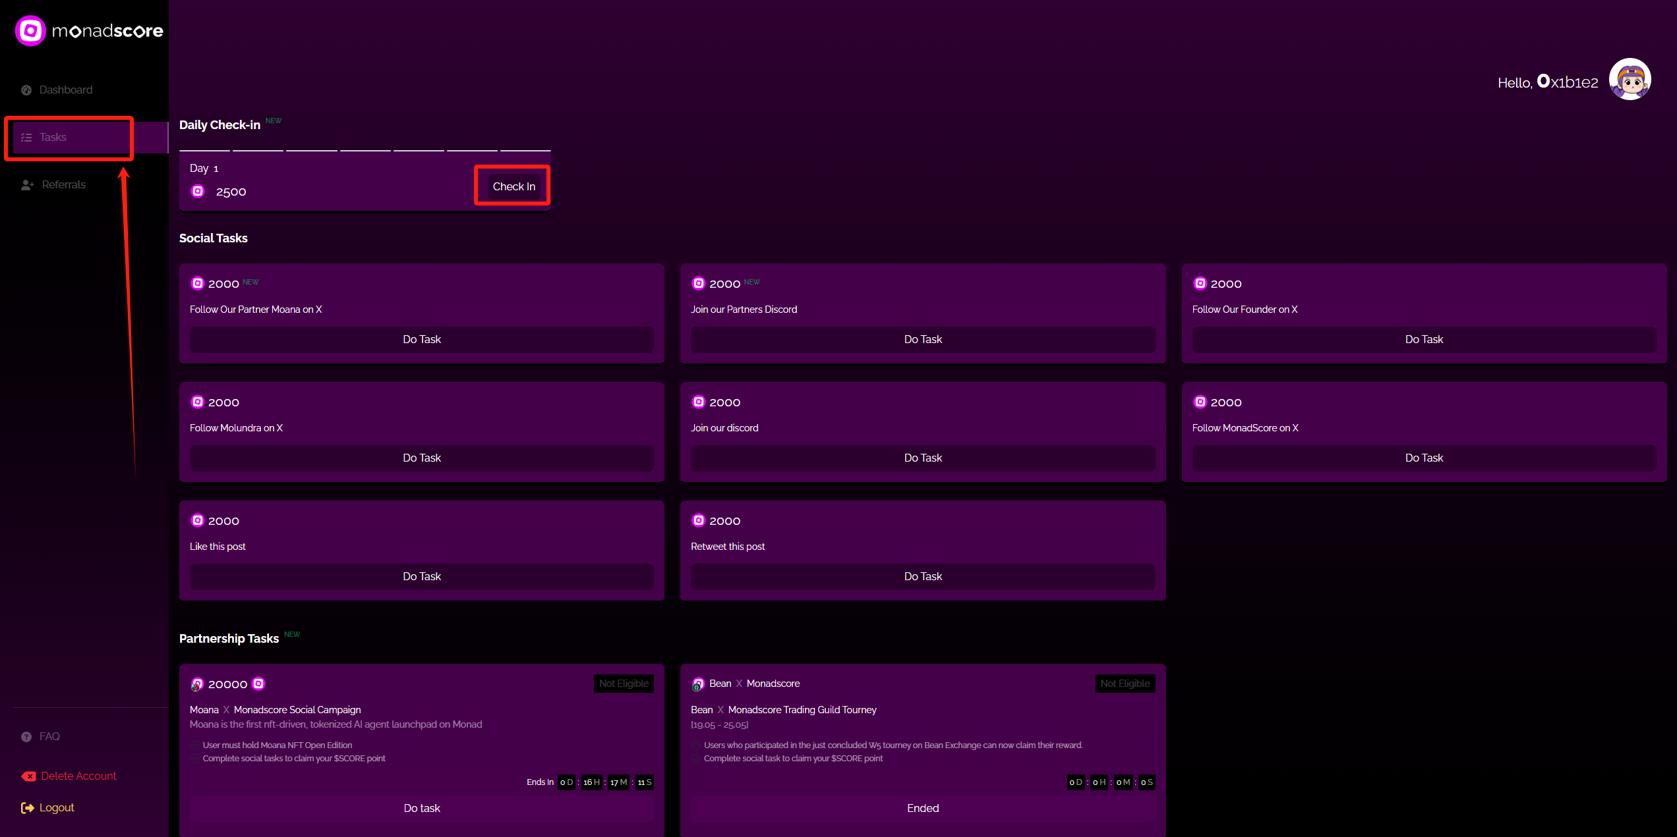Click the Logout arrow icon

coord(27,808)
